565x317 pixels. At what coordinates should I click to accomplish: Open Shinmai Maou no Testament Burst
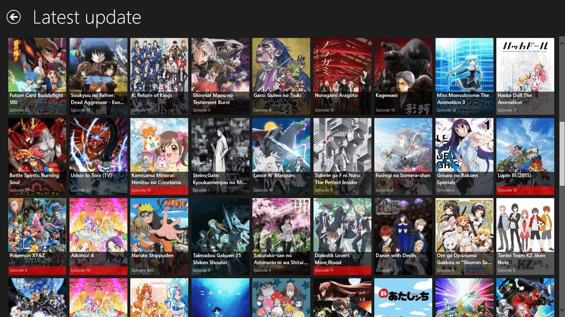(220, 76)
